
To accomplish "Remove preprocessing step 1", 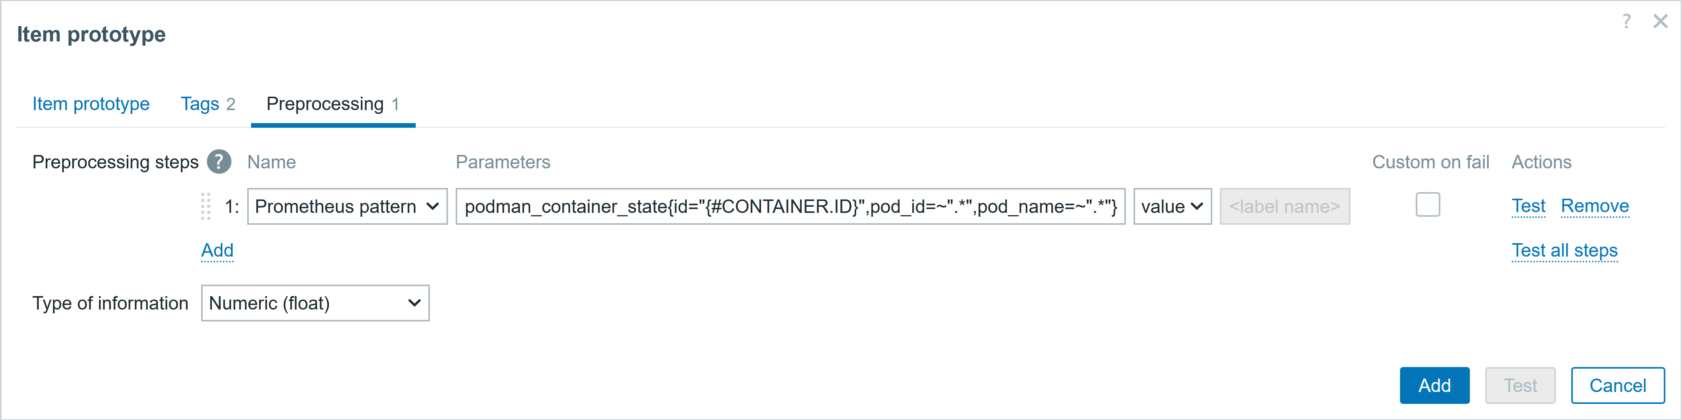I will pyautogui.click(x=1594, y=207).
